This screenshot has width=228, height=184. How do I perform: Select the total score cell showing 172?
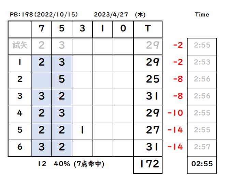click(148, 165)
